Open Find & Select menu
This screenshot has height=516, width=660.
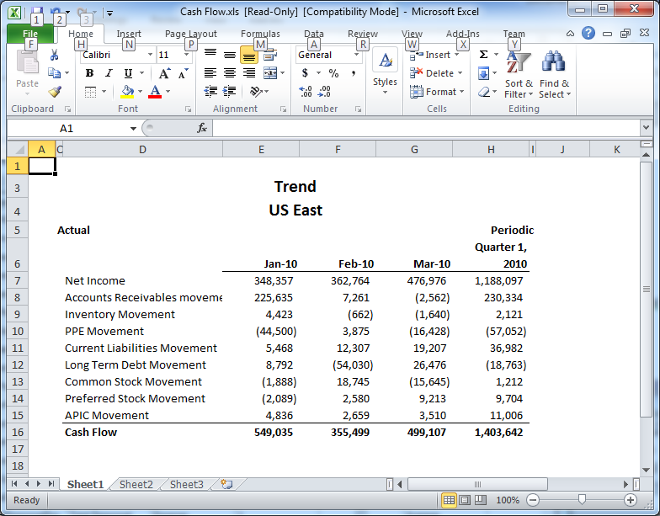tap(554, 74)
